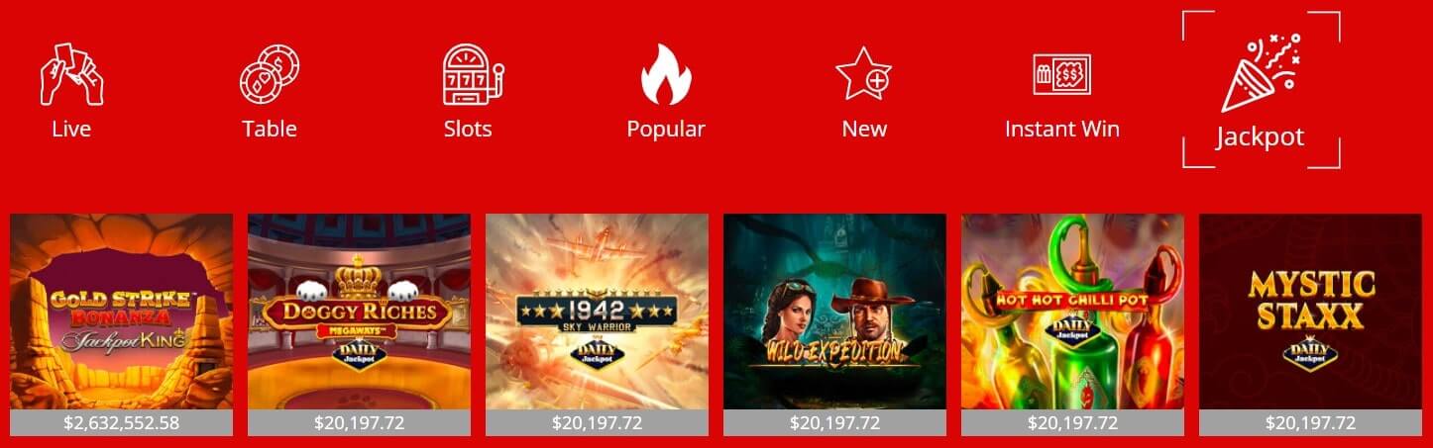The image size is (1433, 448).
Task: Play the Wild Expedition game
Action: pos(834,312)
